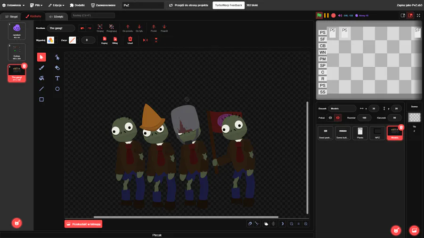Flip the selection horizontally
This screenshot has height=238, width=424.
pyautogui.click(x=146, y=40)
